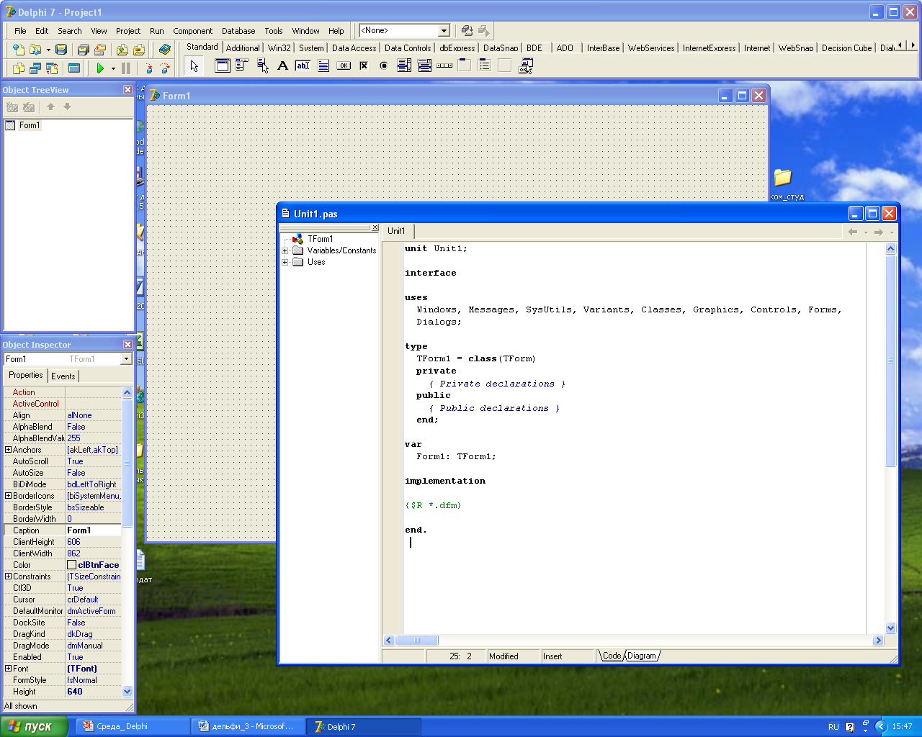Expand the Uses node in explorer
Image resolution: width=922 pixels, height=737 pixels.
click(285, 262)
